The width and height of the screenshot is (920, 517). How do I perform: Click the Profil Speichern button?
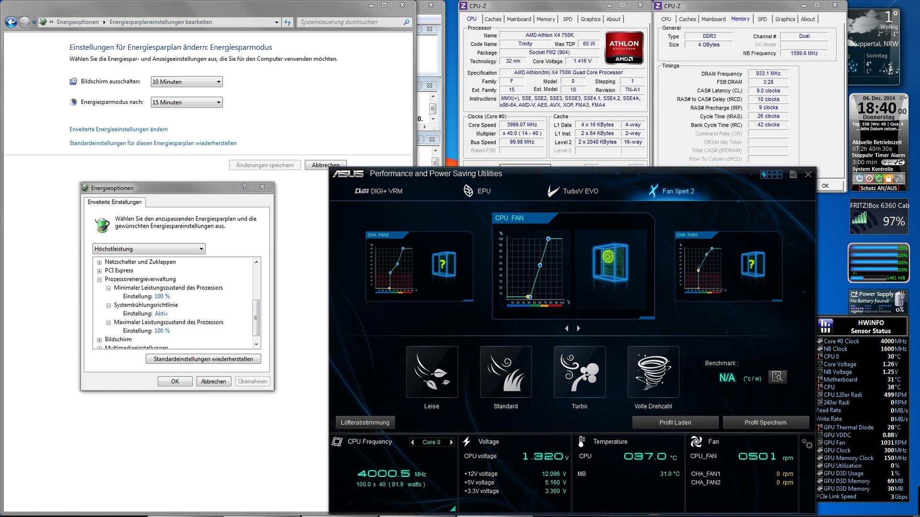point(765,423)
